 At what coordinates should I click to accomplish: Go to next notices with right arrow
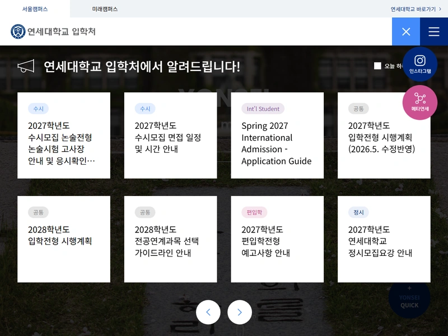pyautogui.click(x=240, y=312)
